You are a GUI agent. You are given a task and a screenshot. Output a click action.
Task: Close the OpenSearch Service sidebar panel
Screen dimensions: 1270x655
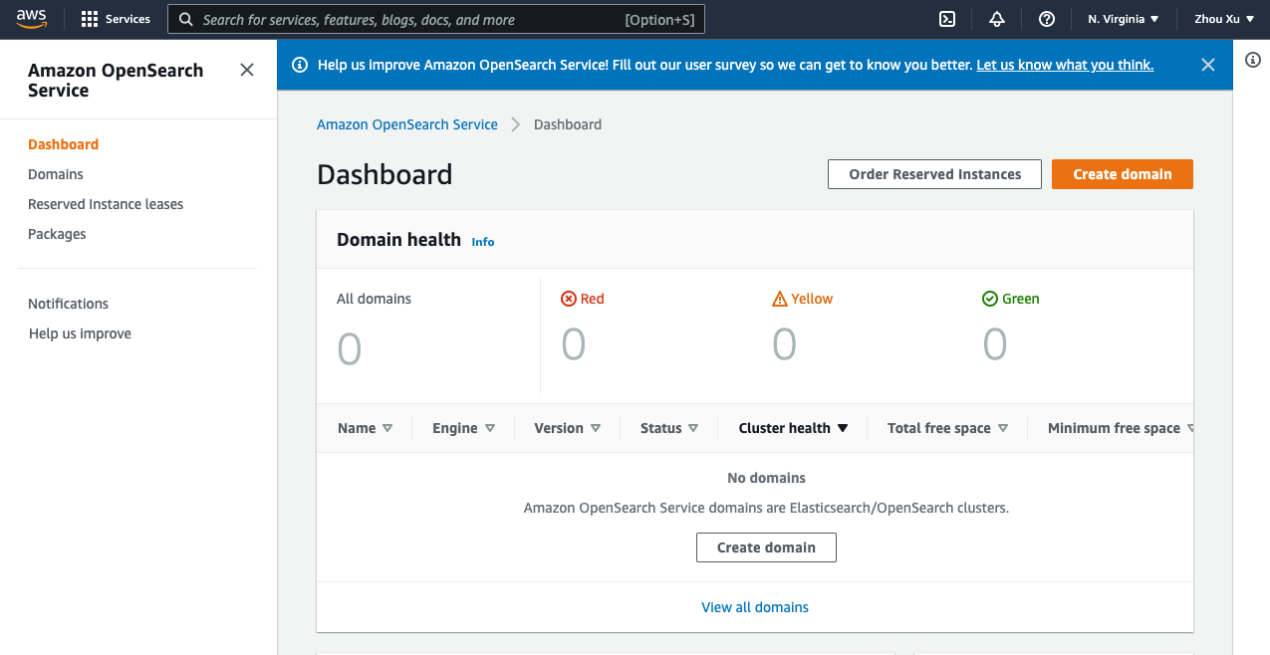[247, 70]
